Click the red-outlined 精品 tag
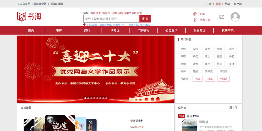Viewport: 262px width, 131px height. 210,79
